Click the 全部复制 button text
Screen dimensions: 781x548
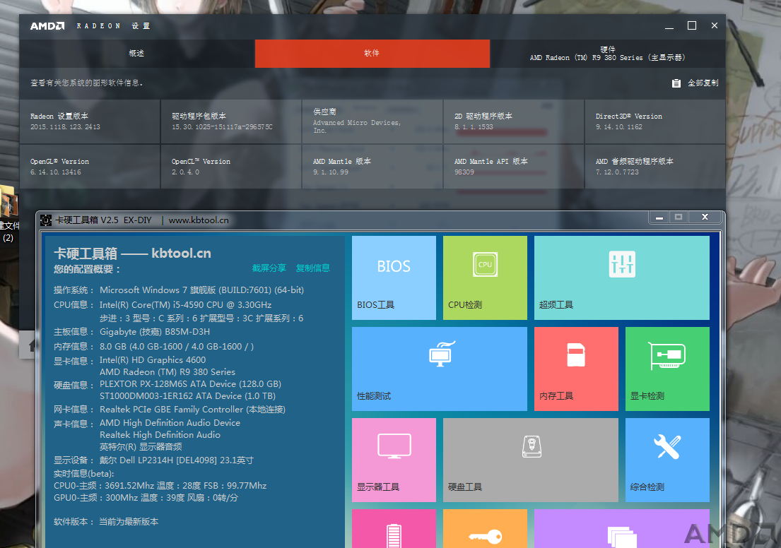(703, 83)
